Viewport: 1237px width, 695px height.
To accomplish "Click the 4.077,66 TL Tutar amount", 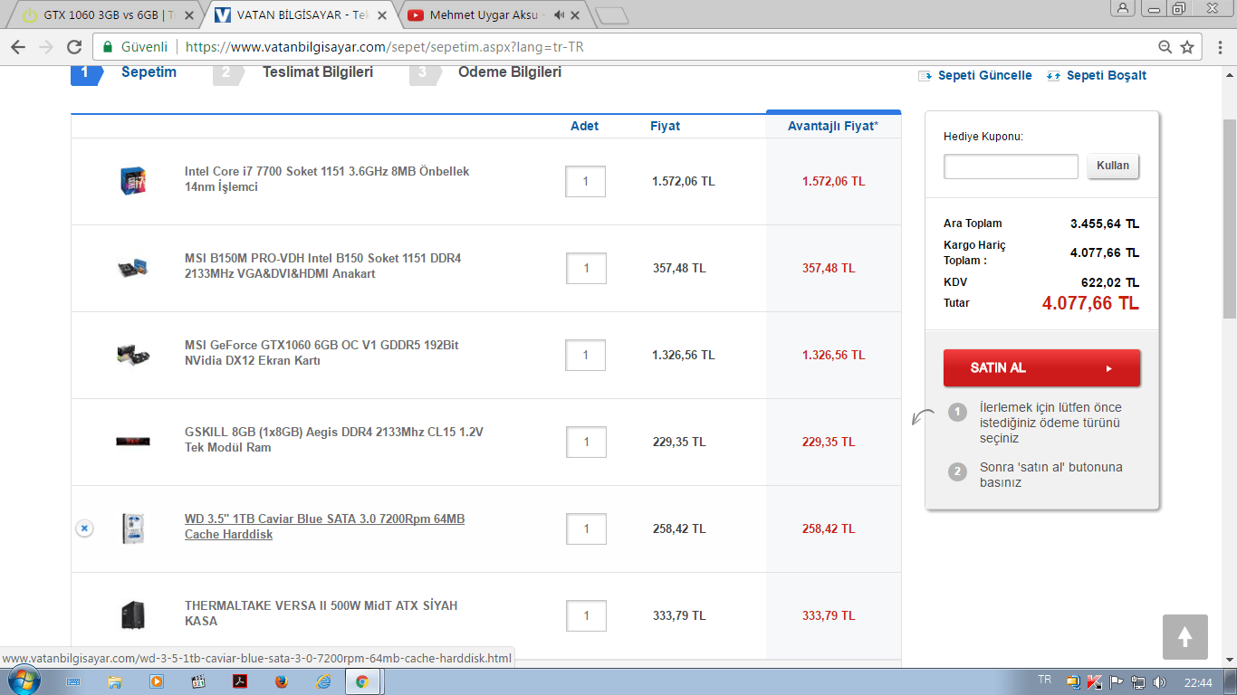I will pyautogui.click(x=1090, y=303).
